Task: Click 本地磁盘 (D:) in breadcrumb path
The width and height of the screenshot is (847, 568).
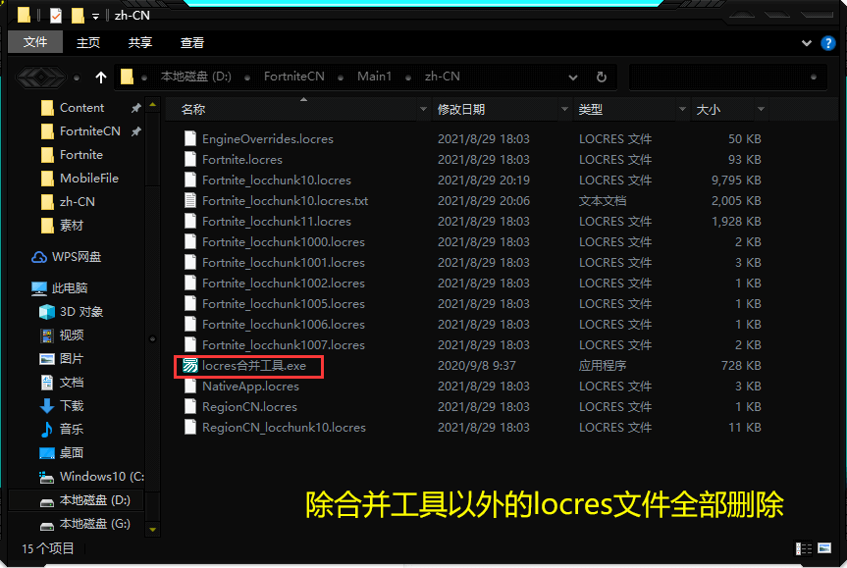Action: (x=195, y=77)
